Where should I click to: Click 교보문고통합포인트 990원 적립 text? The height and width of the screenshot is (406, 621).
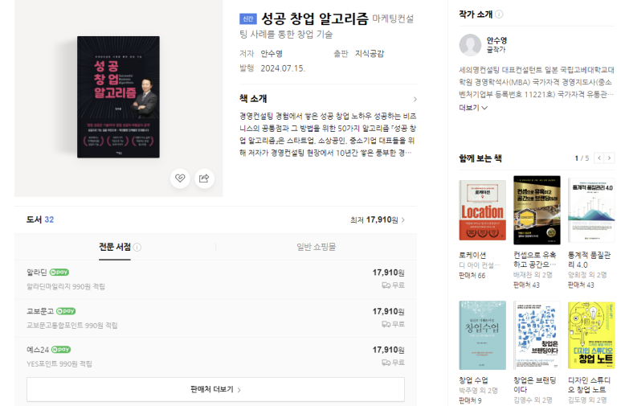[x=72, y=326]
